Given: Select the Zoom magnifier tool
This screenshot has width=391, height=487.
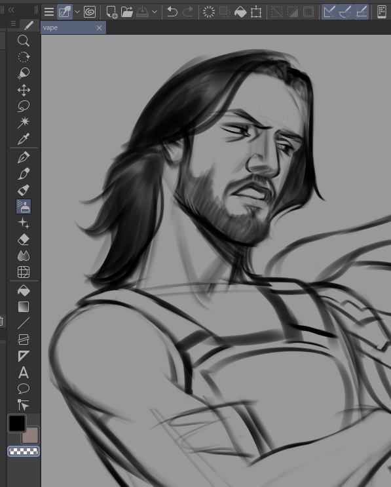Looking at the screenshot, I should [x=24, y=41].
